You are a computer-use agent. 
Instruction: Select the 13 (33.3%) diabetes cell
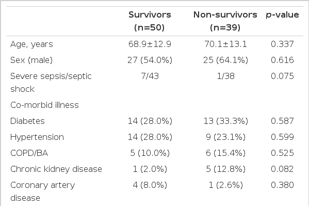[x=225, y=121]
